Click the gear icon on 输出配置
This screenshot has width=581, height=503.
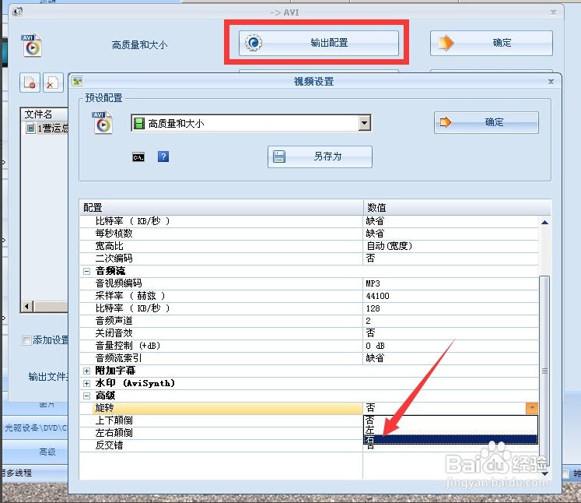[254, 43]
